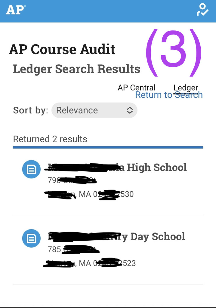The height and width of the screenshot is (308, 216).
Task: Click the purple (3) annotation
Action: point(174,53)
